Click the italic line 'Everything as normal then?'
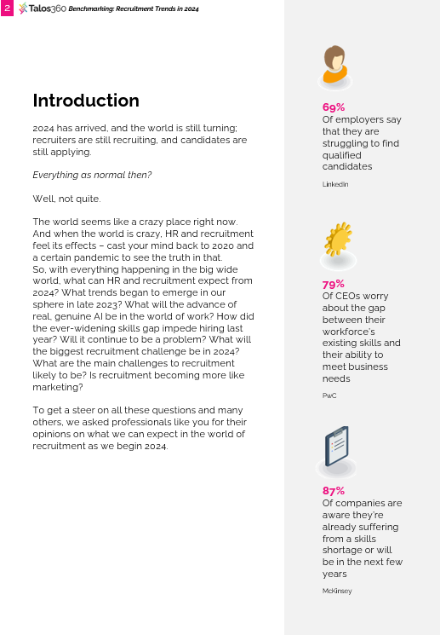Image resolution: width=440 pixels, height=635 pixels. 92,175
